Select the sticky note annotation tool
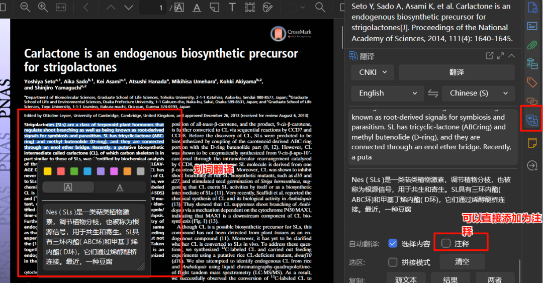The width and height of the screenshot is (543, 283). point(215,7)
